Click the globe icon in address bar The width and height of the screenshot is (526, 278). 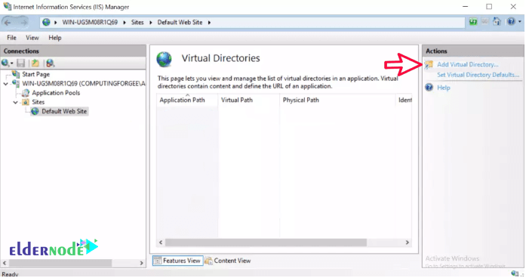[x=46, y=23]
